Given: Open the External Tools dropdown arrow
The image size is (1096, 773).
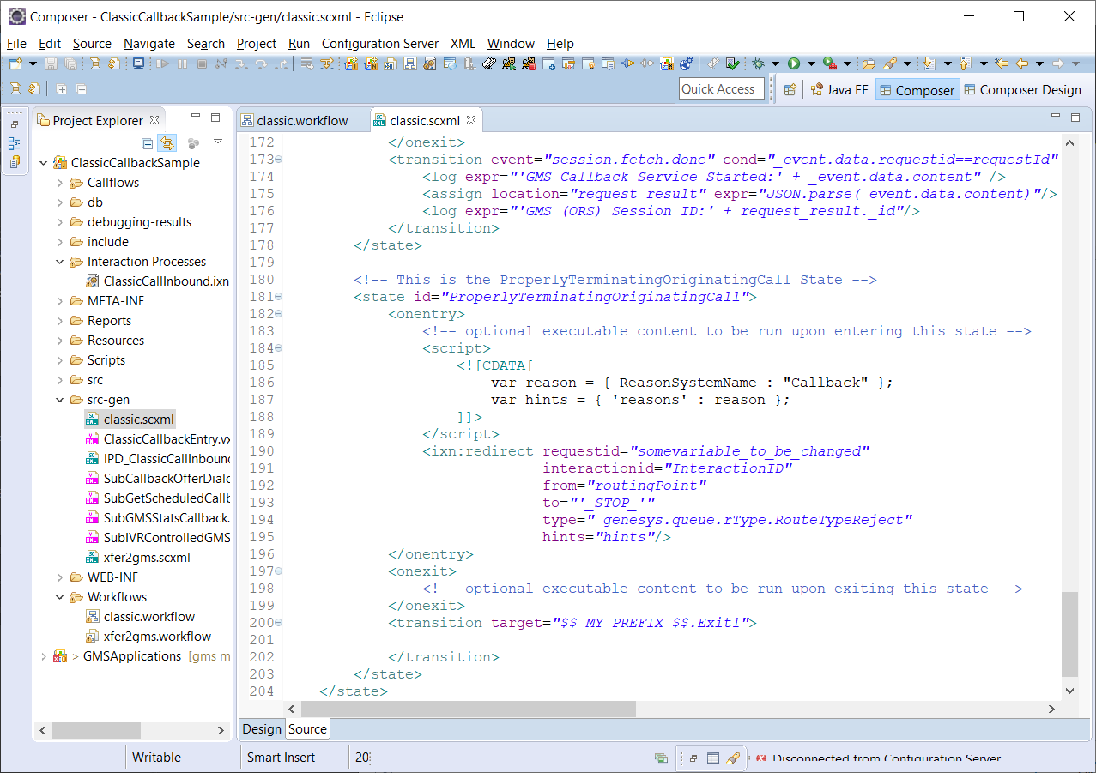Looking at the screenshot, I should point(848,63).
